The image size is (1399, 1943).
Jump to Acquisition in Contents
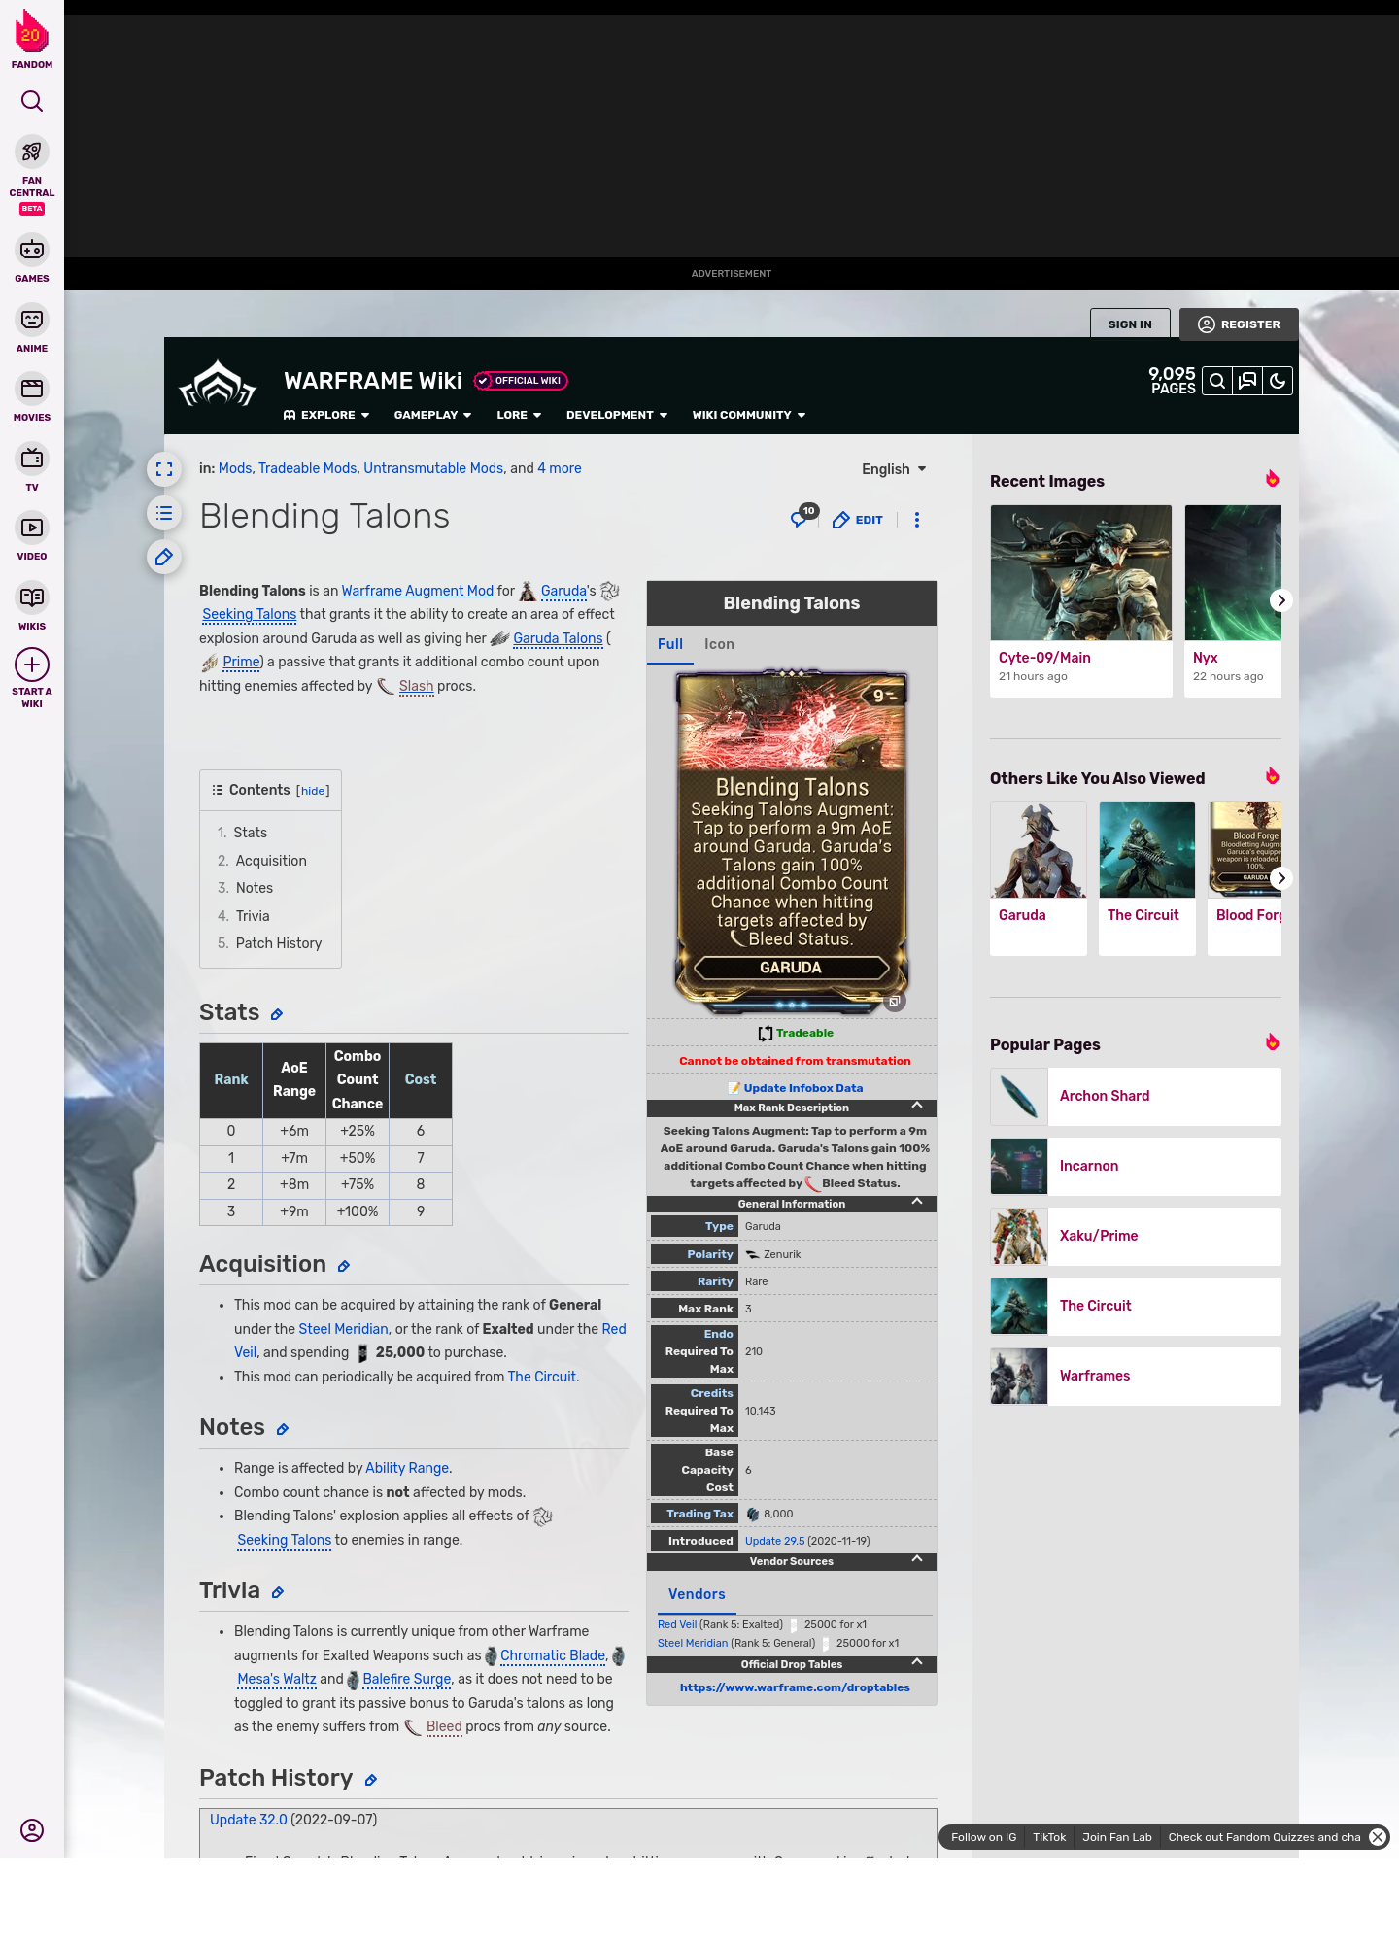[262, 861]
